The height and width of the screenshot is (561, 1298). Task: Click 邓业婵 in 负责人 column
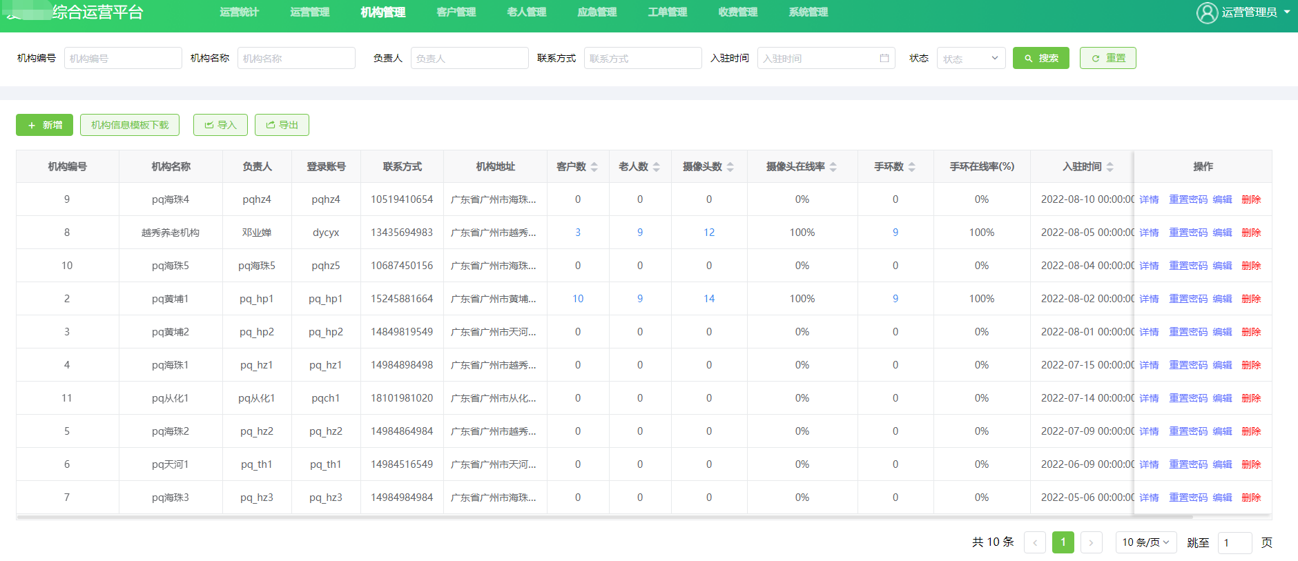click(x=257, y=233)
